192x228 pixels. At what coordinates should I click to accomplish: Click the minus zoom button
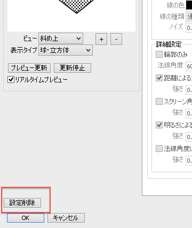[x=116, y=39]
